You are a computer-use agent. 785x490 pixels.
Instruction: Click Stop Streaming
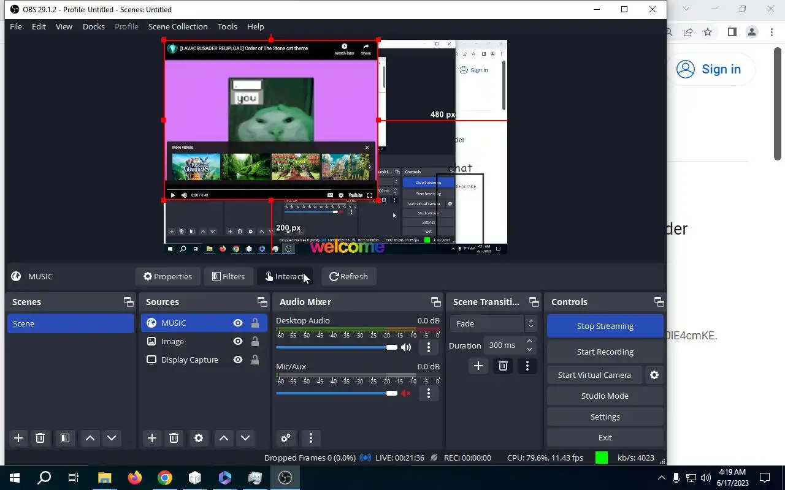click(605, 326)
